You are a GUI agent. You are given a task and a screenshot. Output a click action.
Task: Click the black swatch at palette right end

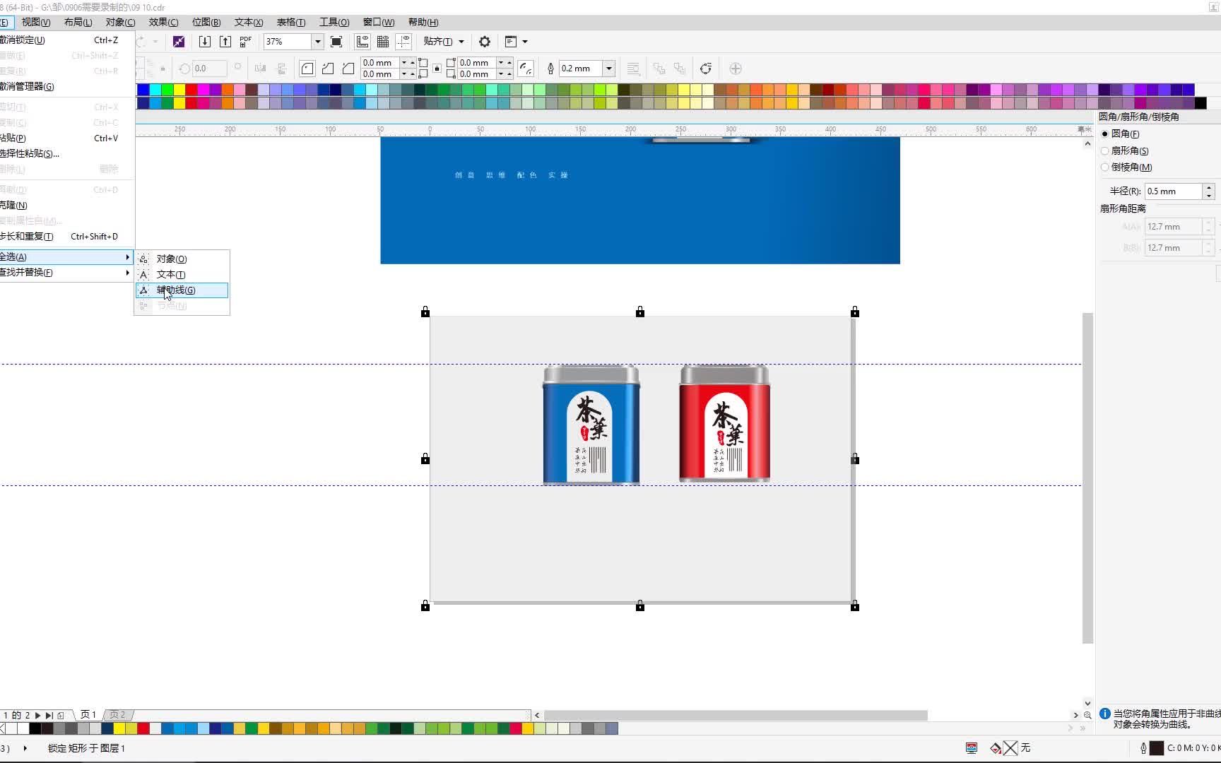tap(1201, 103)
